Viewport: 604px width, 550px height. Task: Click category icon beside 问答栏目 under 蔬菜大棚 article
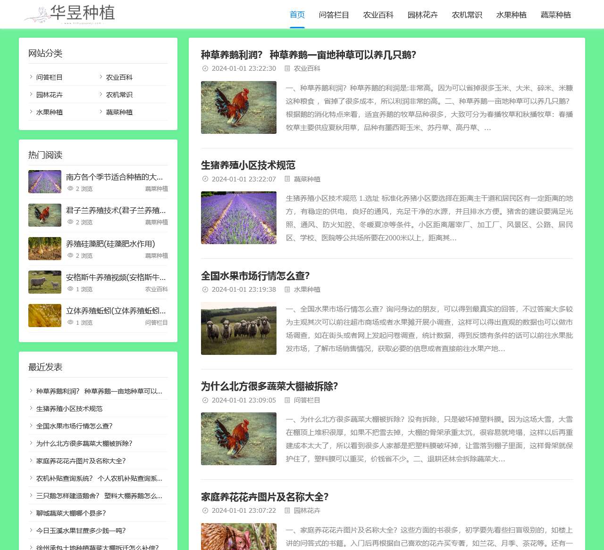pos(287,400)
